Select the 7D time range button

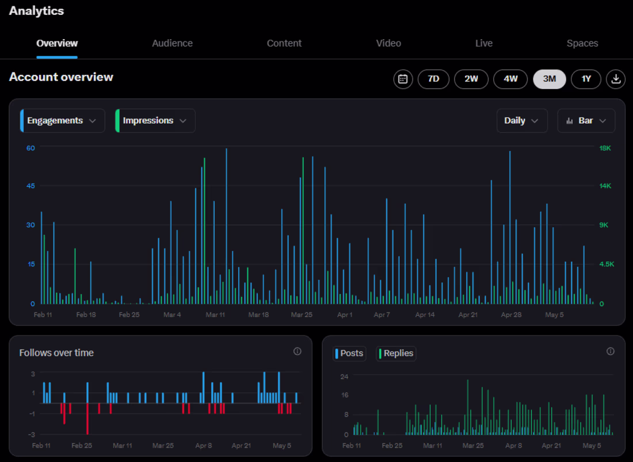click(x=433, y=79)
